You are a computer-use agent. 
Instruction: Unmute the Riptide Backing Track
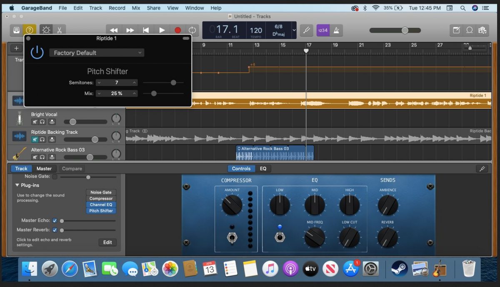tap(35, 139)
